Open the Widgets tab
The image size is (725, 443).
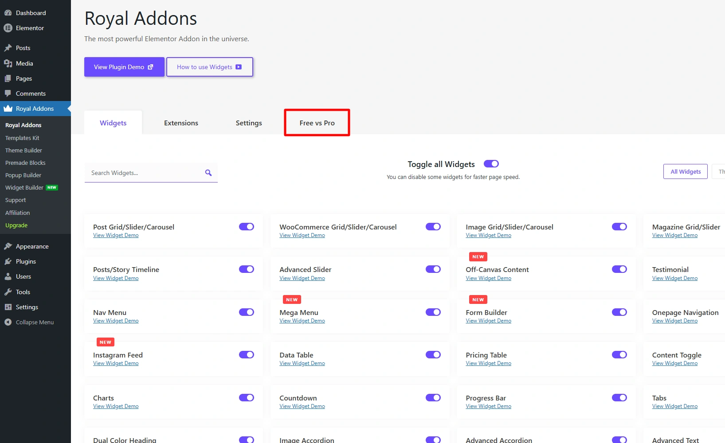point(113,123)
